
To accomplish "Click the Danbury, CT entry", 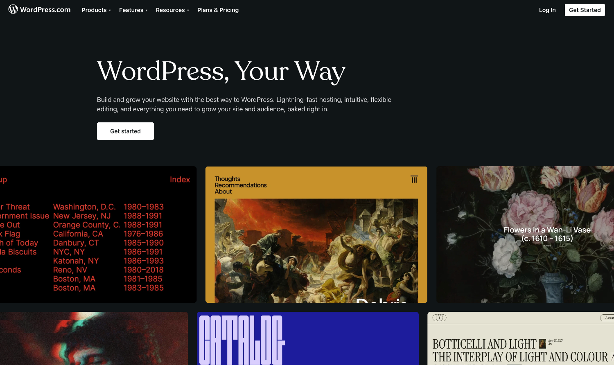I will (x=76, y=243).
